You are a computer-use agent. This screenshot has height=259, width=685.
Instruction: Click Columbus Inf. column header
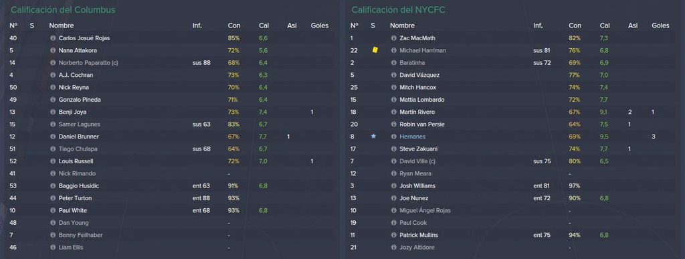tap(197, 26)
